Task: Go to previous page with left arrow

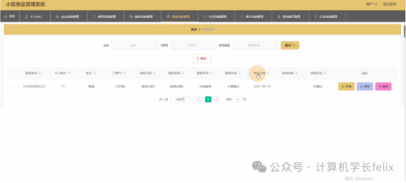Action: [200, 100]
